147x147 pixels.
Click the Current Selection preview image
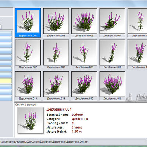[x=31, y=120]
